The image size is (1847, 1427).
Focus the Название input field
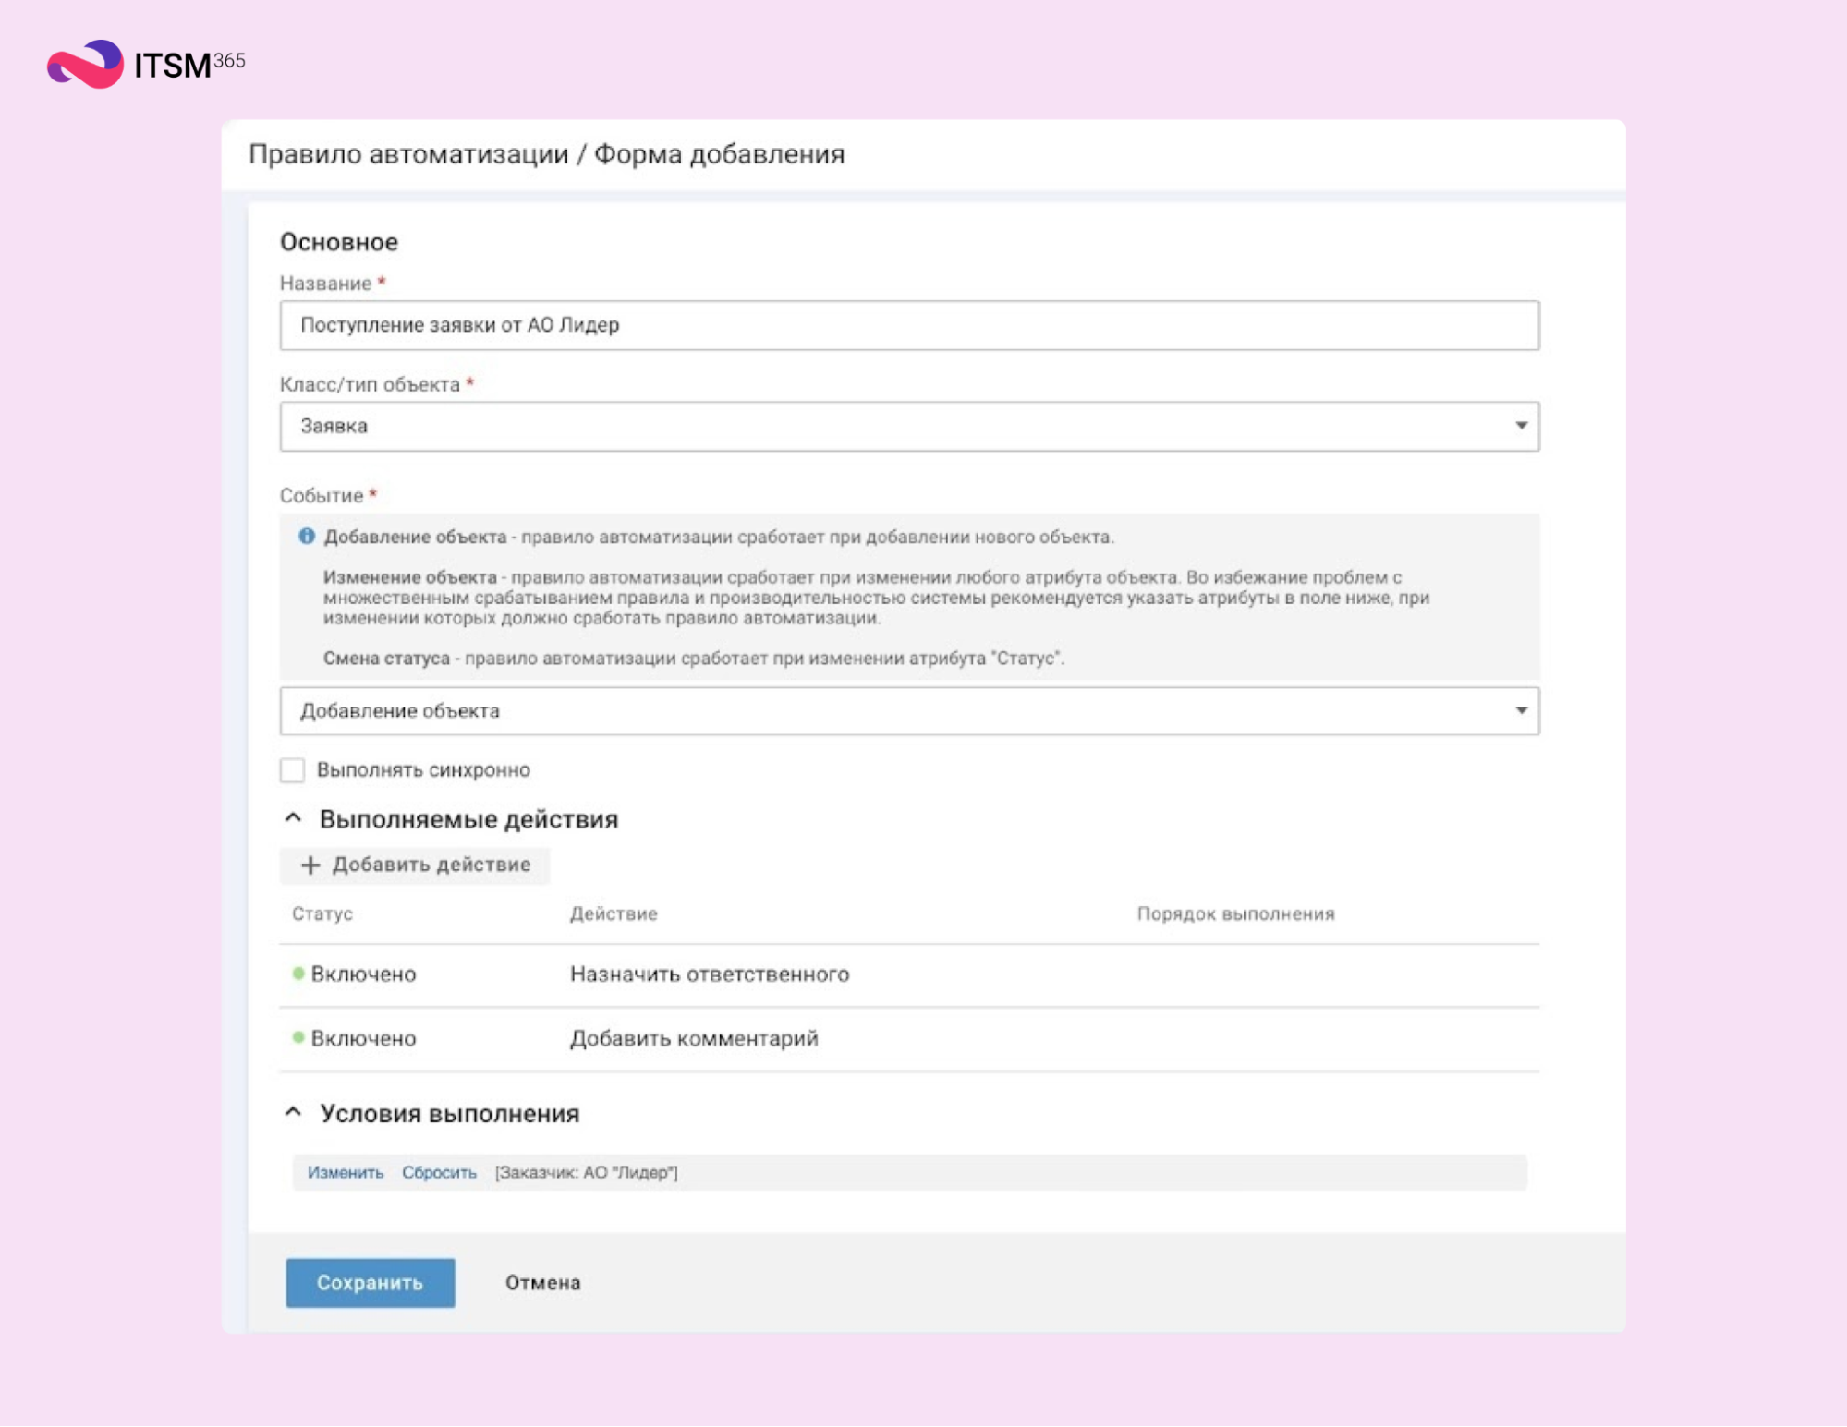pos(909,325)
